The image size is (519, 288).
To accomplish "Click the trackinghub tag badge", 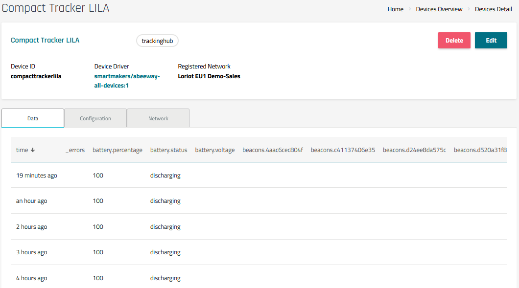I will (157, 41).
